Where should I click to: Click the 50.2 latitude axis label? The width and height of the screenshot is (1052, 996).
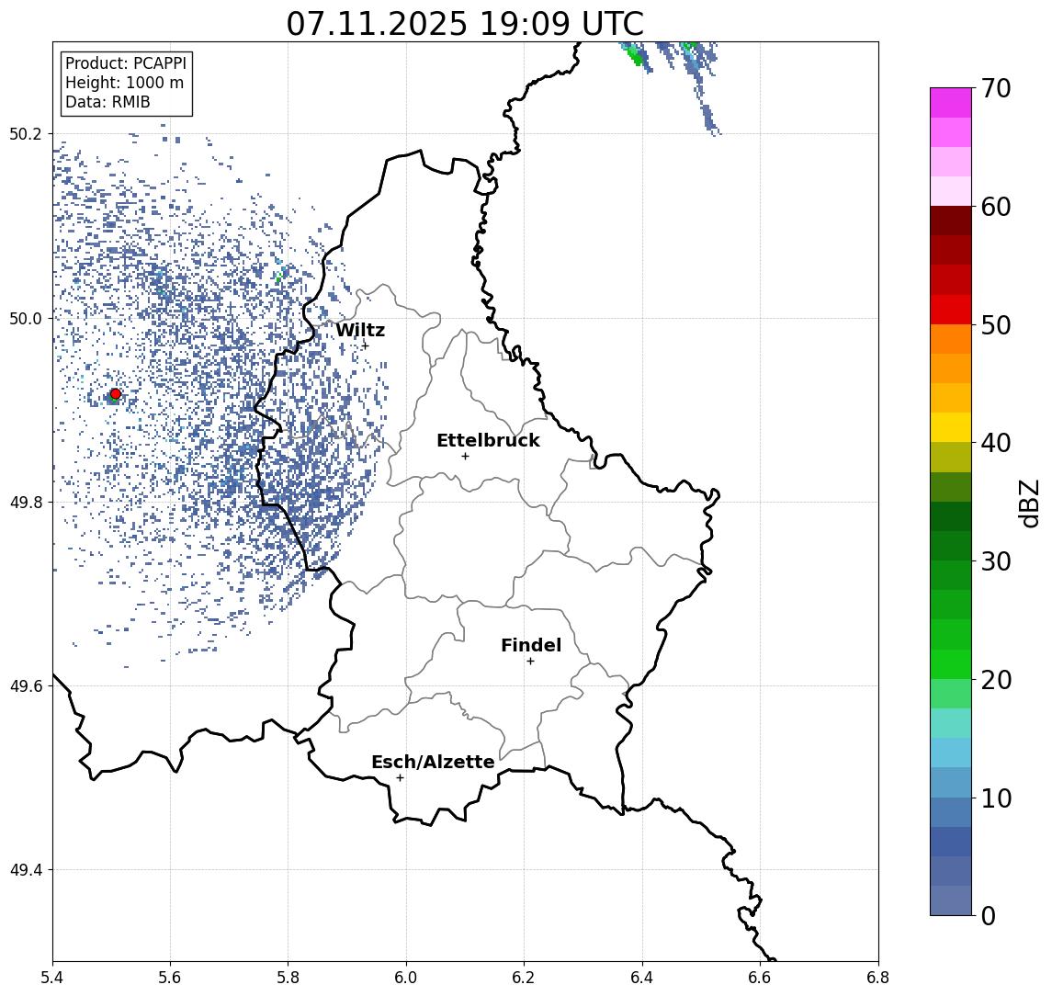[x=26, y=133]
